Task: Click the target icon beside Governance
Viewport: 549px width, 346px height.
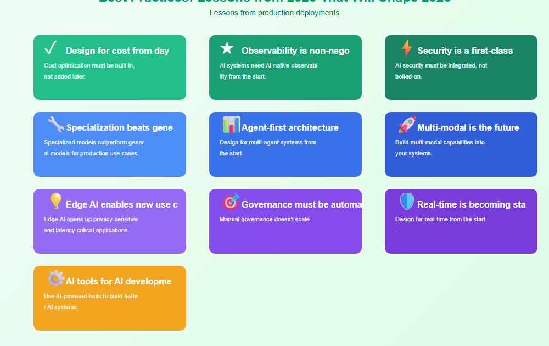Action: click(x=231, y=202)
